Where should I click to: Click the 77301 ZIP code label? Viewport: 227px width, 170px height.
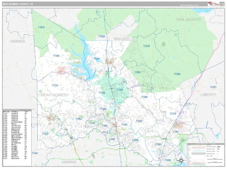(120, 90)
